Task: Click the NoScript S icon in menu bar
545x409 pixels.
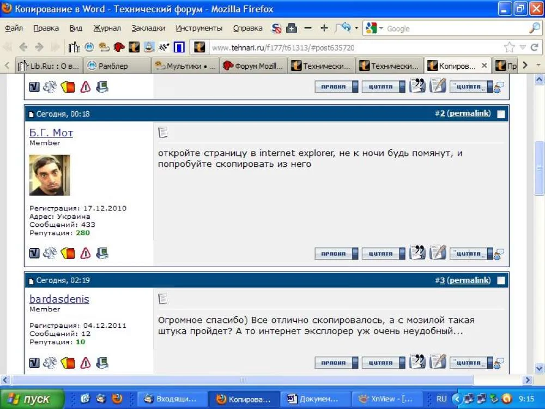Action: [x=276, y=28]
